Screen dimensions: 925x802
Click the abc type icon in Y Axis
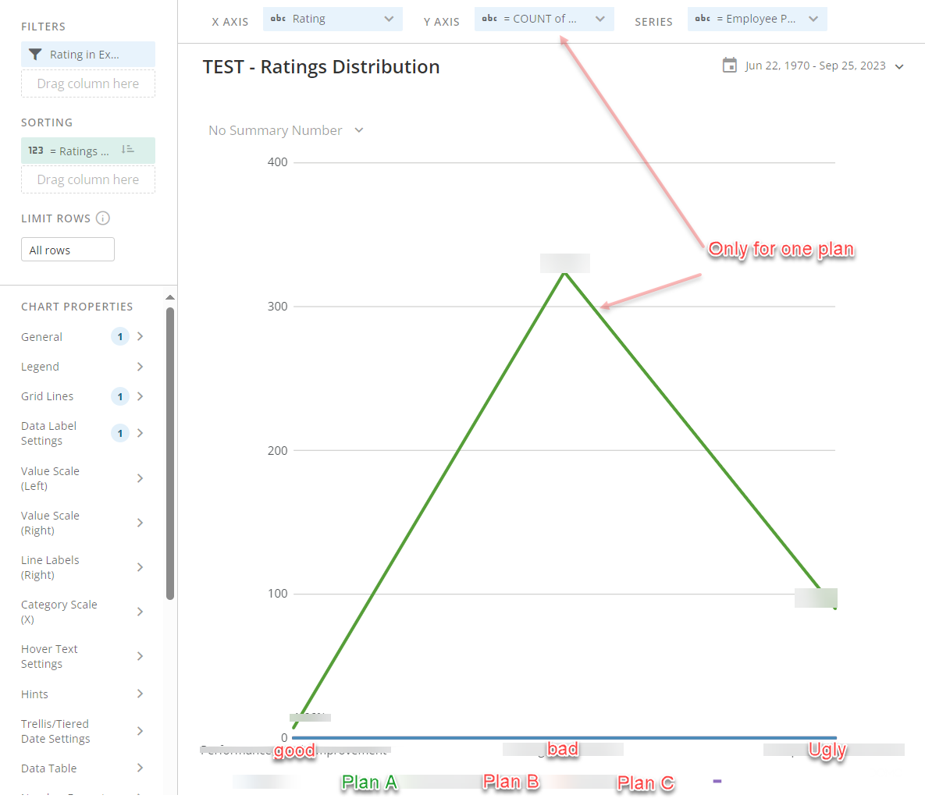(489, 18)
